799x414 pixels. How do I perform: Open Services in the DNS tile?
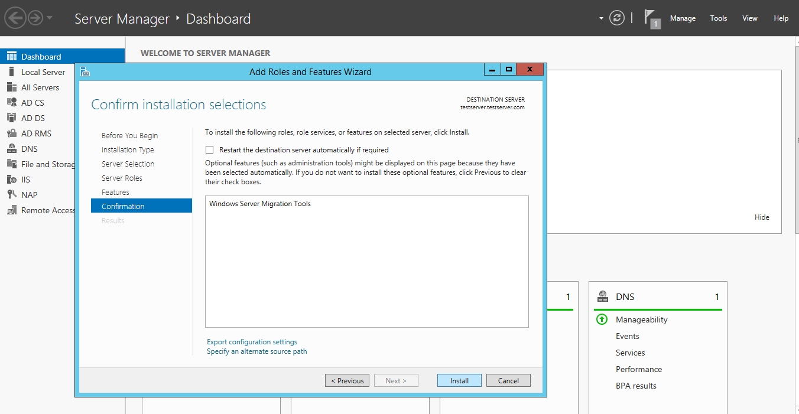(x=630, y=353)
